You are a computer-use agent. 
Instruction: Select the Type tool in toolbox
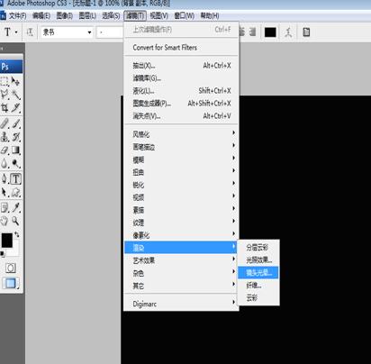pos(15,178)
